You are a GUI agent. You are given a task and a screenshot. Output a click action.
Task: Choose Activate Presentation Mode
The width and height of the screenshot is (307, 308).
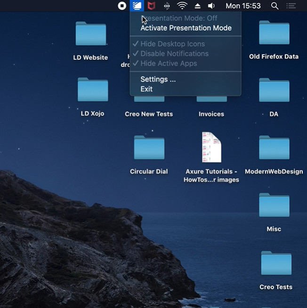click(x=186, y=28)
